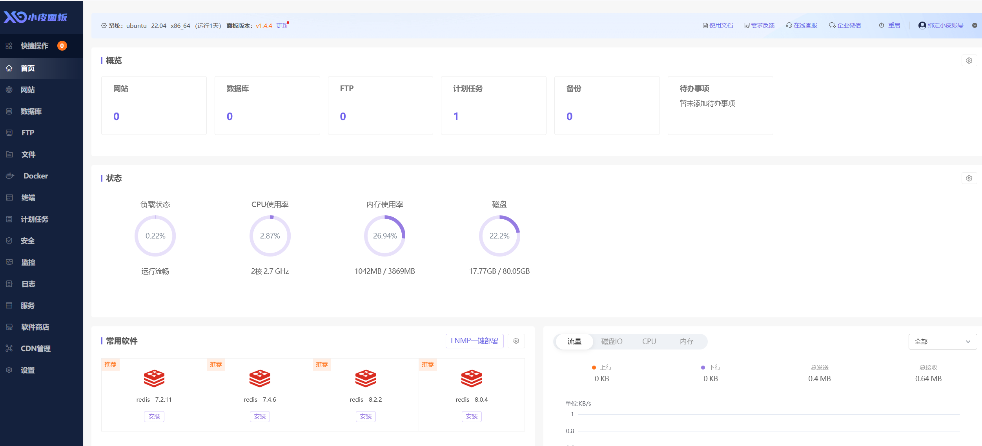The height and width of the screenshot is (446, 982).
Task: Click the 安全 shield icon
Action: [9, 241]
